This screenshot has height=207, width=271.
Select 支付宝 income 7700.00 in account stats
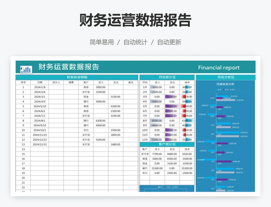pyautogui.click(x=157, y=154)
